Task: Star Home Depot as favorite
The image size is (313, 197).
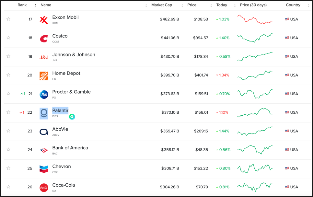Action: click(x=8, y=75)
